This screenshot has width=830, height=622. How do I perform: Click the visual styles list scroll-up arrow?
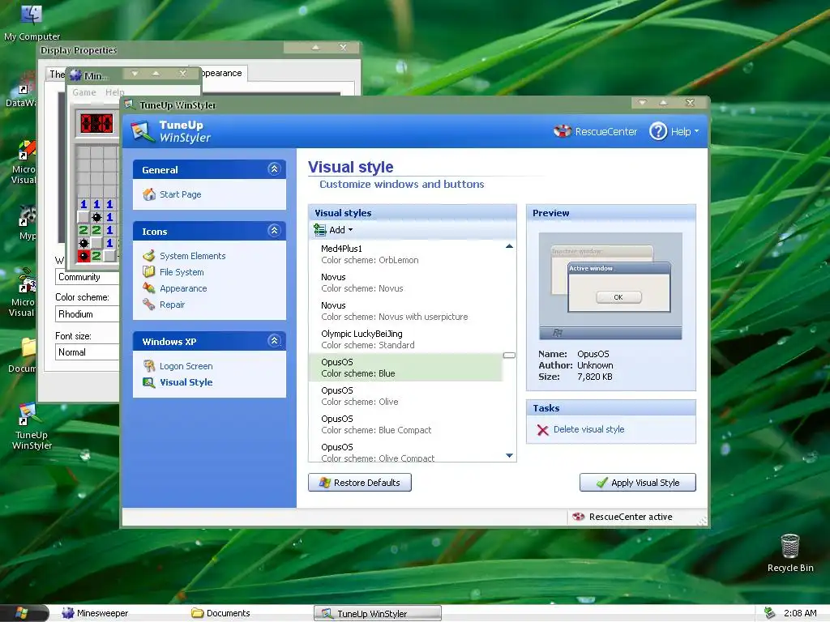coord(509,246)
